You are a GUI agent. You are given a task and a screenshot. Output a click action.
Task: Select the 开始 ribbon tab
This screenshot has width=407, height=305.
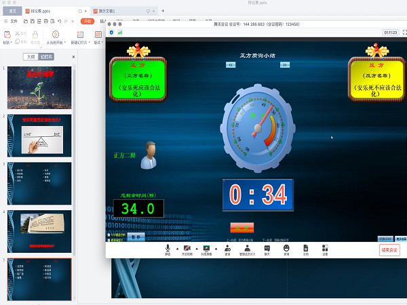pos(88,21)
